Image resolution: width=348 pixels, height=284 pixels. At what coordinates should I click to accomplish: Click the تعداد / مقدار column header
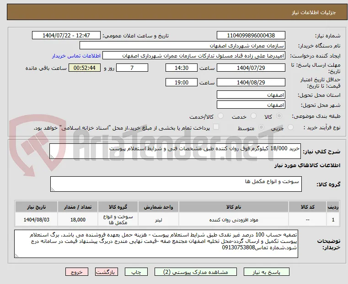point(78,207)
